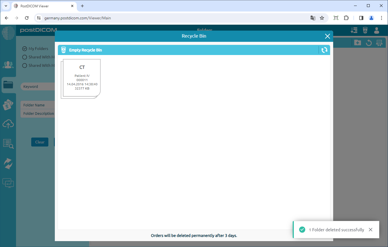This screenshot has width=388, height=247.
Task: Enable the first Shared With option
Action: tap(25, 57)
